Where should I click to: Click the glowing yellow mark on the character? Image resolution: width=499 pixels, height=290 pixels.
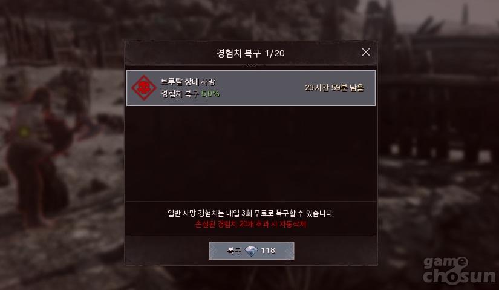pyautogui.click(x=24, y=131)
